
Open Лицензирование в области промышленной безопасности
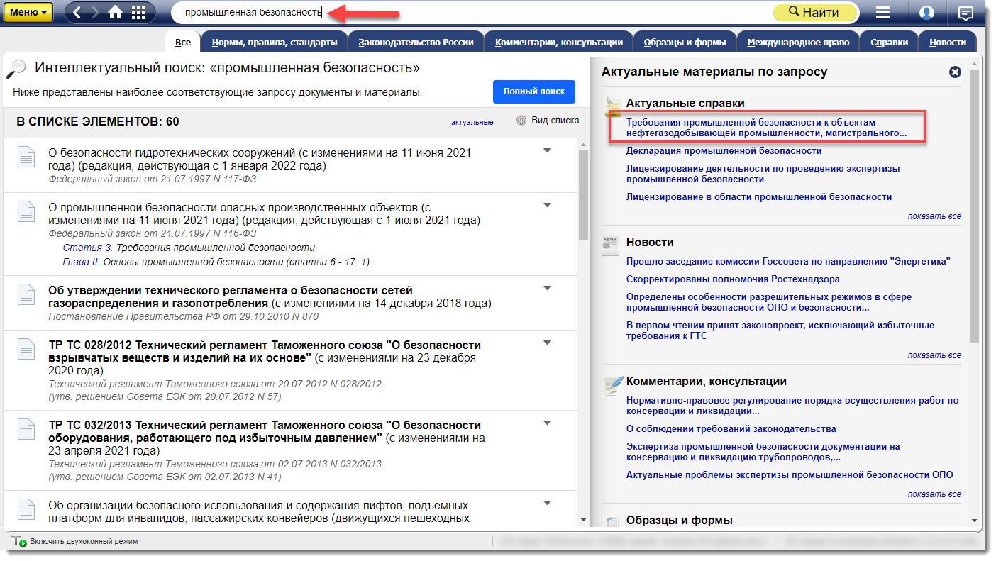click(759, 196)
